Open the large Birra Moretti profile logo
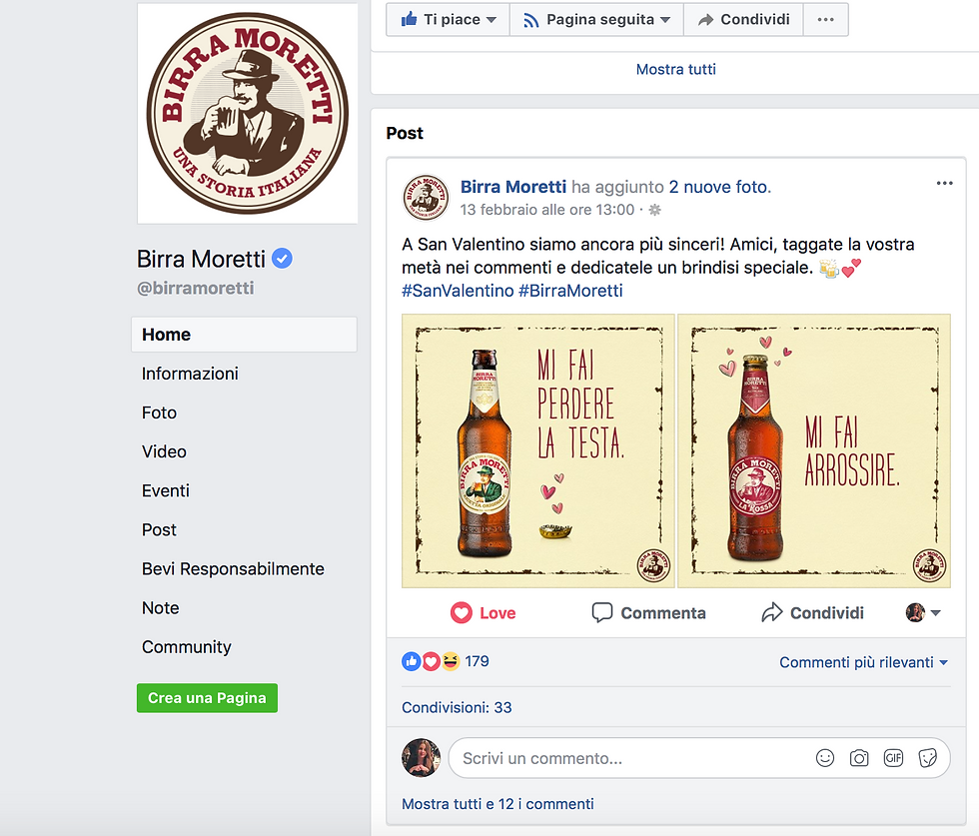 248,113
